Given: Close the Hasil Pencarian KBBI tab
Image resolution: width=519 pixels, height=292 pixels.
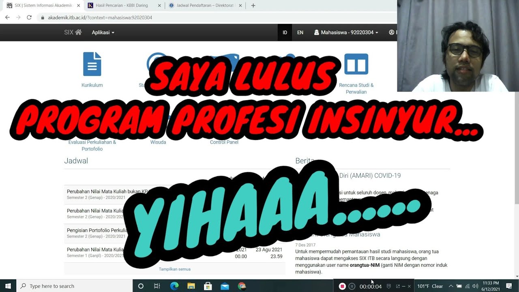Looking at the screenshot, I should click(159, 6).
